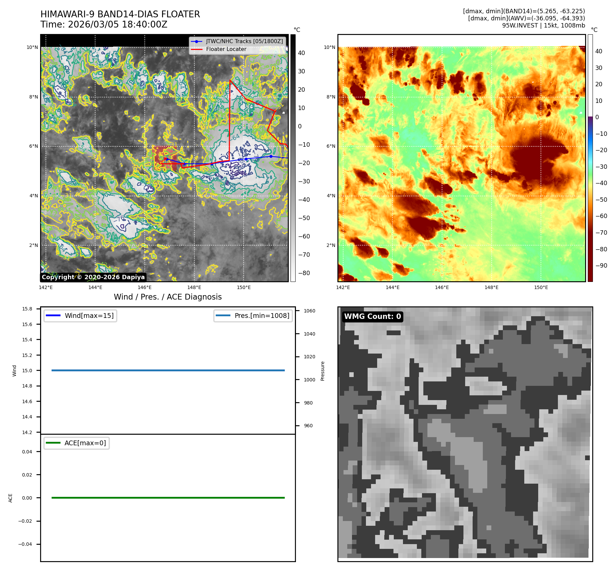Click the top vertex of red floater polygon
The height and width of the screenshot is (574, 616).
[230, 80]
